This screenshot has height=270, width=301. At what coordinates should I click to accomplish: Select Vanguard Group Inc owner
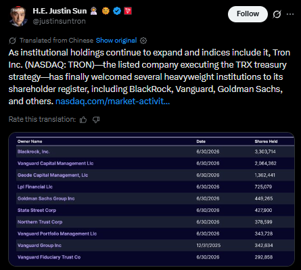point(39,246)
